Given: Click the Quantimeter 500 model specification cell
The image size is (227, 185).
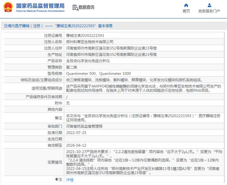Looking at the screenshot, I should [144, 73].
